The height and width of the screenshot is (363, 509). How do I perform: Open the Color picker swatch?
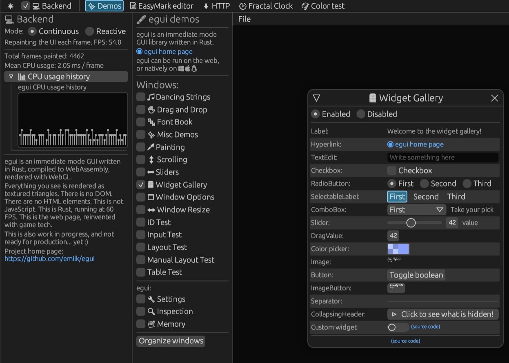pyautogui.click(x=398, y=249)
